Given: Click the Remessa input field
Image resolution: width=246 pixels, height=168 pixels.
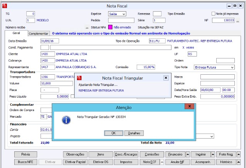Looking at the screenshot, I should (x=157, y=14).
